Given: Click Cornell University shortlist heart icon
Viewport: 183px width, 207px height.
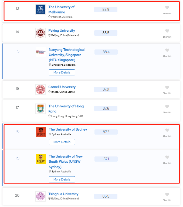Looking at the screenshot, I should [167, 88].
